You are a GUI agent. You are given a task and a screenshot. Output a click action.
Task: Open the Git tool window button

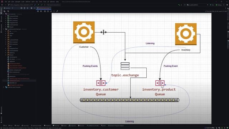coord(5,126)
